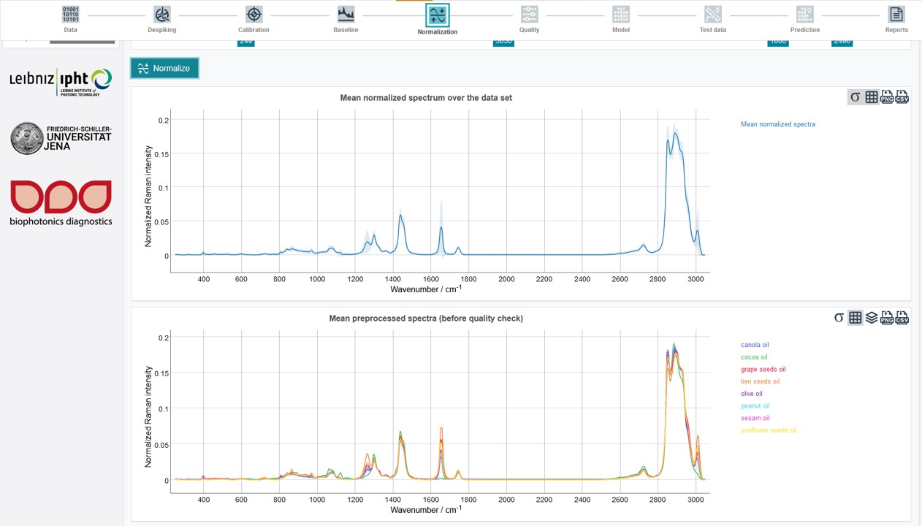Toggle peanut oil legend entry
The height and width of the screenshot is (526, 922).
point(755,406)
